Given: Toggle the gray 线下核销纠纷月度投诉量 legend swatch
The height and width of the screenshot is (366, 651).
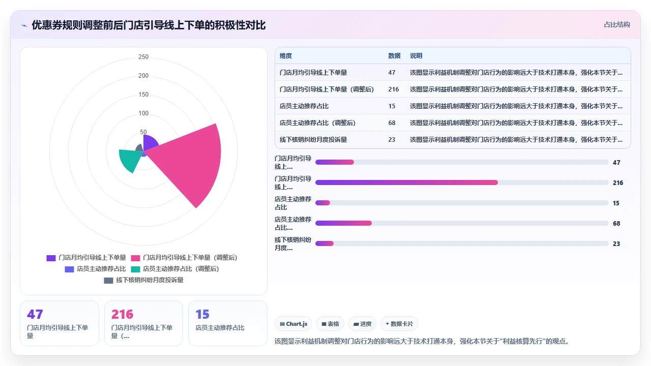Looking at the screenshot, I should pos(109,280).
